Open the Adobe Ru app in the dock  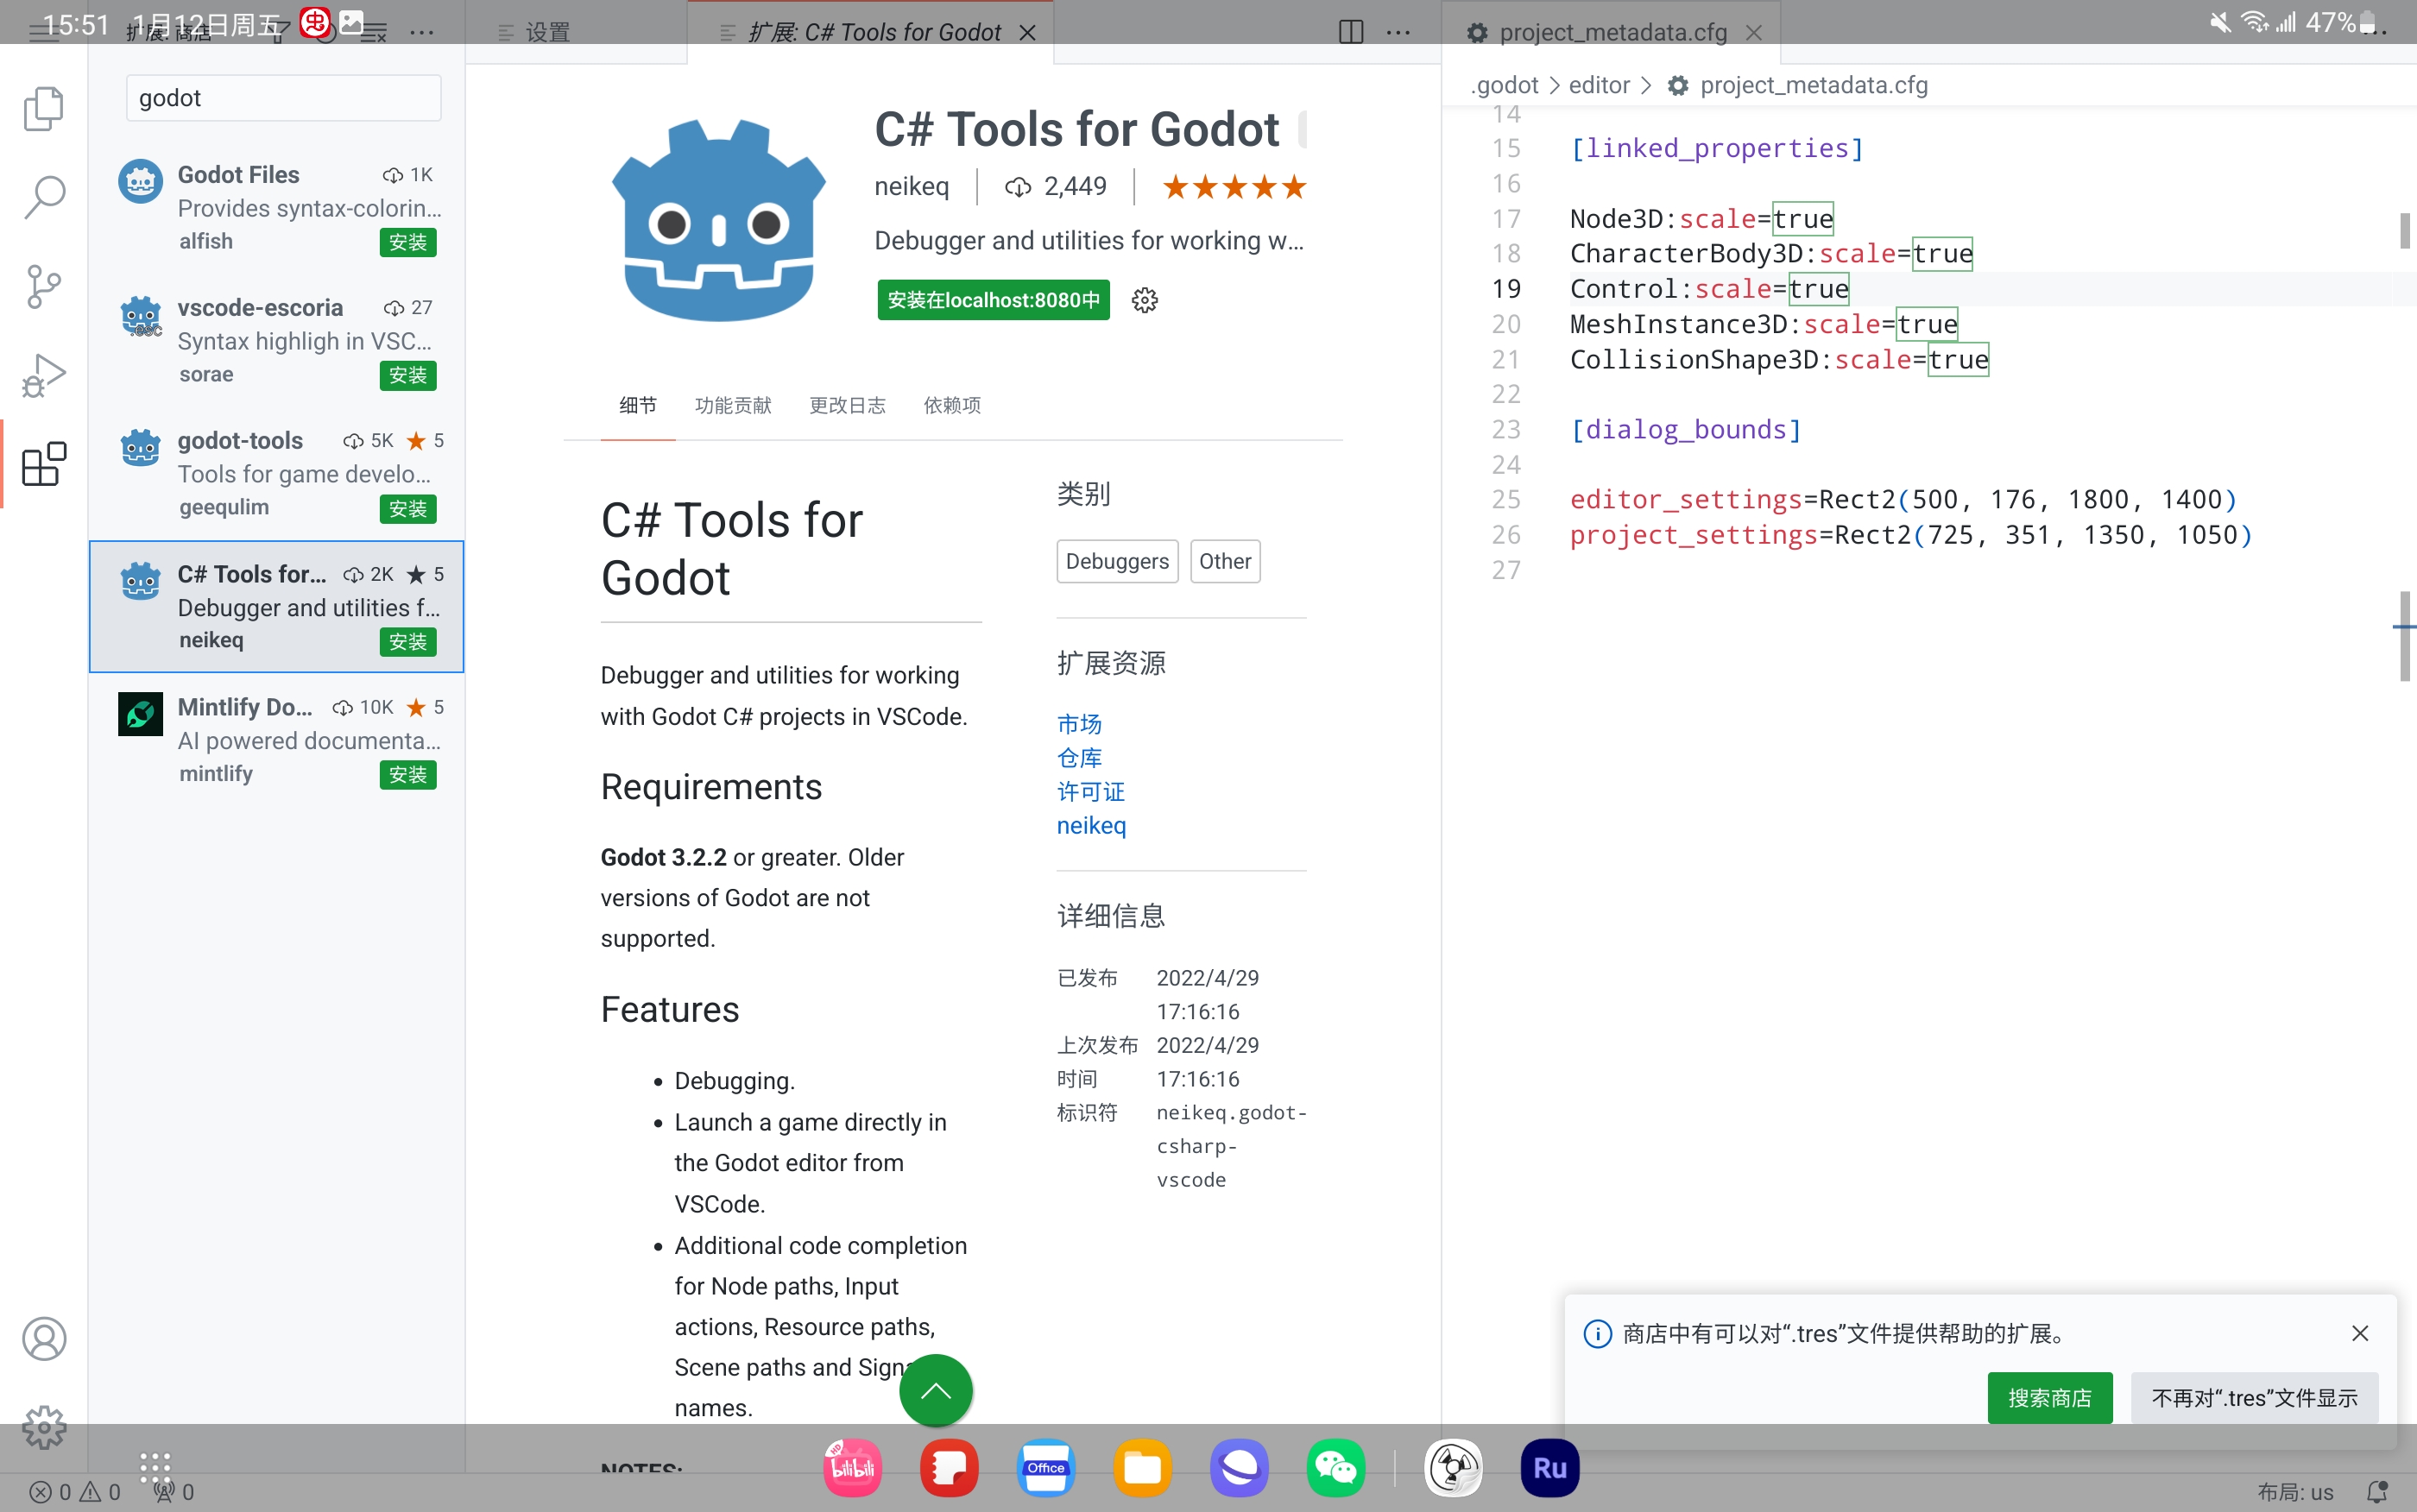1549,1468
